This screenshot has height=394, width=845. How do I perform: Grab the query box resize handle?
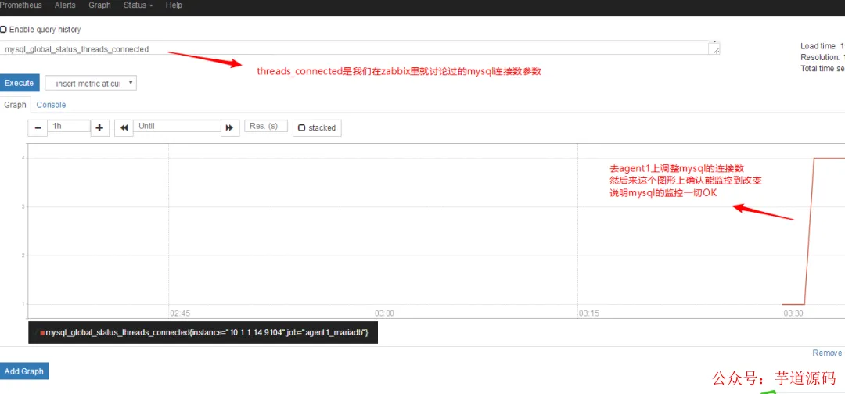(715, 51)
